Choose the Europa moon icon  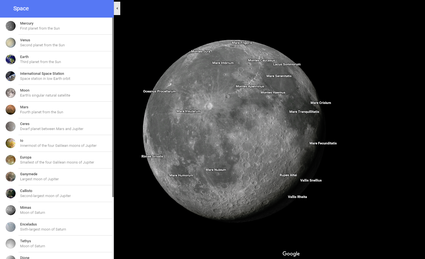pyautogui.click(x=11, y=160)
